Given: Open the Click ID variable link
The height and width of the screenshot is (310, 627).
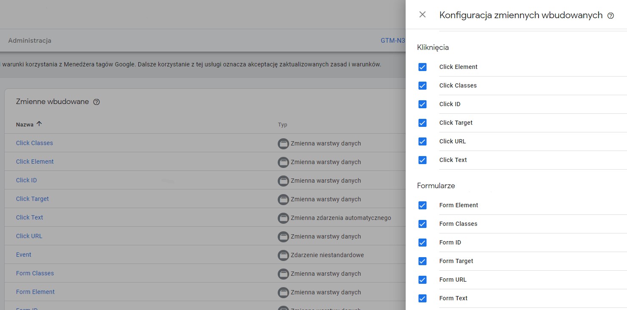Looking at the screenshot, I should [26, 180].
